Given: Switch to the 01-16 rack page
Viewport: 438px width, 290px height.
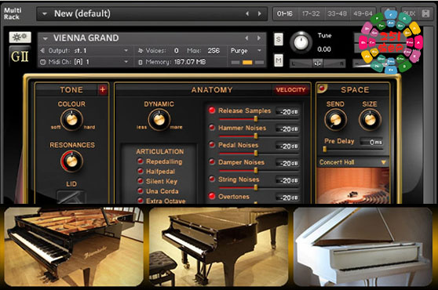Looking at the screenshot, I should pyautogui.click(x=285, y=13).
